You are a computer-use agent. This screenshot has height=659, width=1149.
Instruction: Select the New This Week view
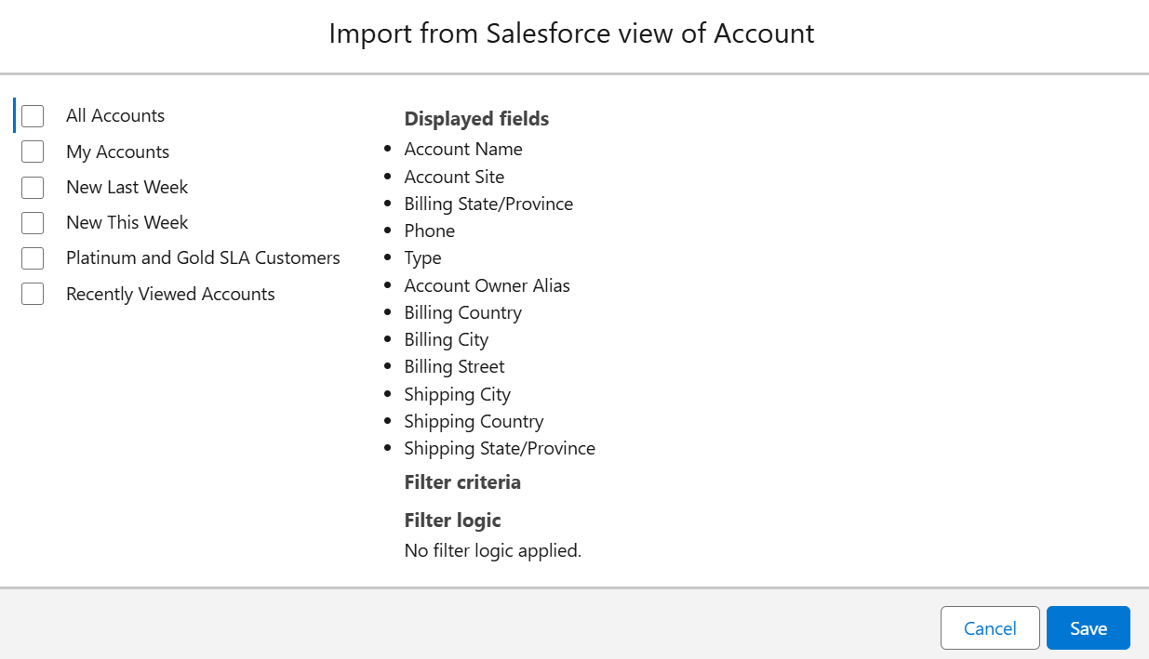pyautogui.click(x=127, y=222)
